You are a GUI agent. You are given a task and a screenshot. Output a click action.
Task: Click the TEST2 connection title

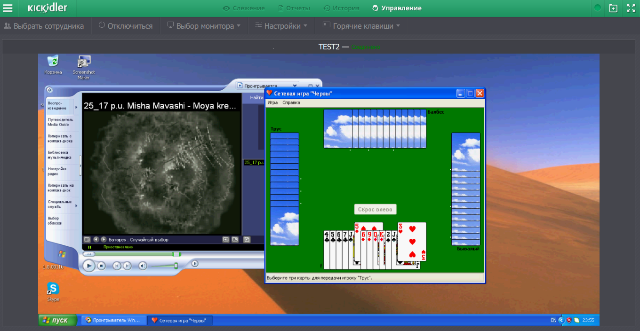tap(329, 47)
